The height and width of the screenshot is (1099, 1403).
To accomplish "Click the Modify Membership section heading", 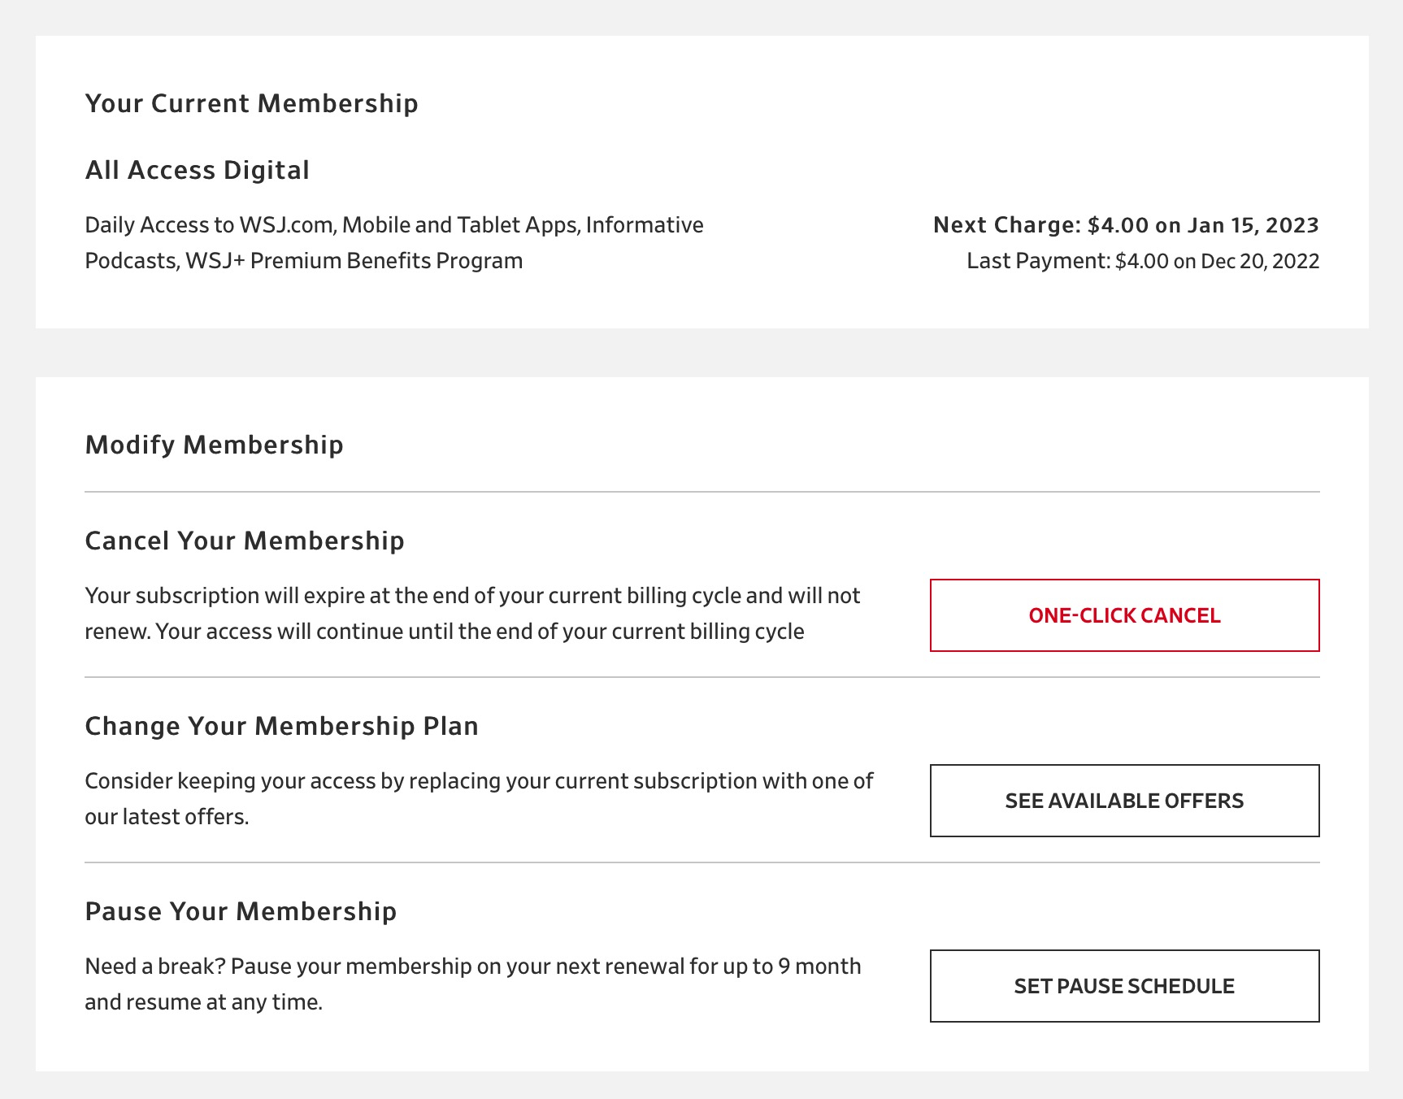I will 215,445.
